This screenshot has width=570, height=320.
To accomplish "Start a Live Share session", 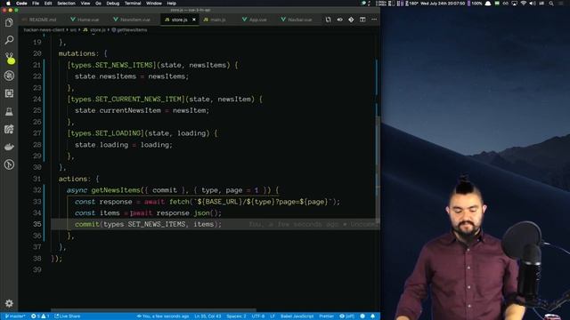I will 68,316.
